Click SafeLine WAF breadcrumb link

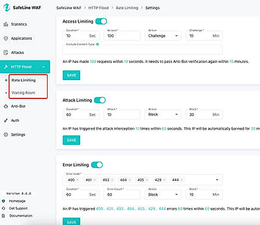pyautogui.click(x=69, y=8)
